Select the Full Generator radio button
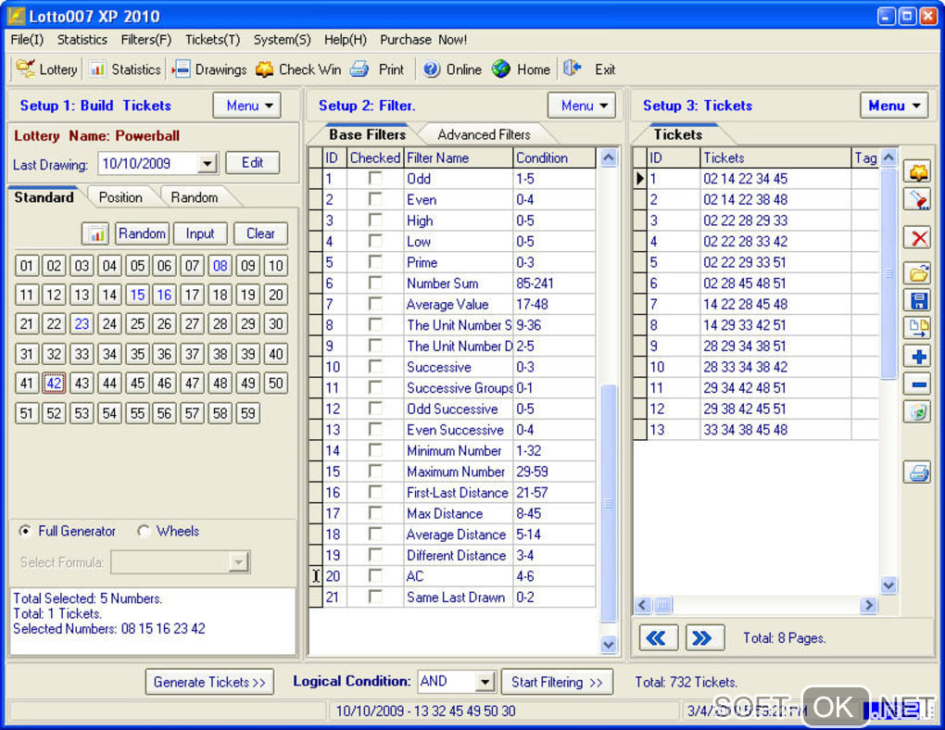This screenshot has width=945, height=730. (x=25, y=531)
